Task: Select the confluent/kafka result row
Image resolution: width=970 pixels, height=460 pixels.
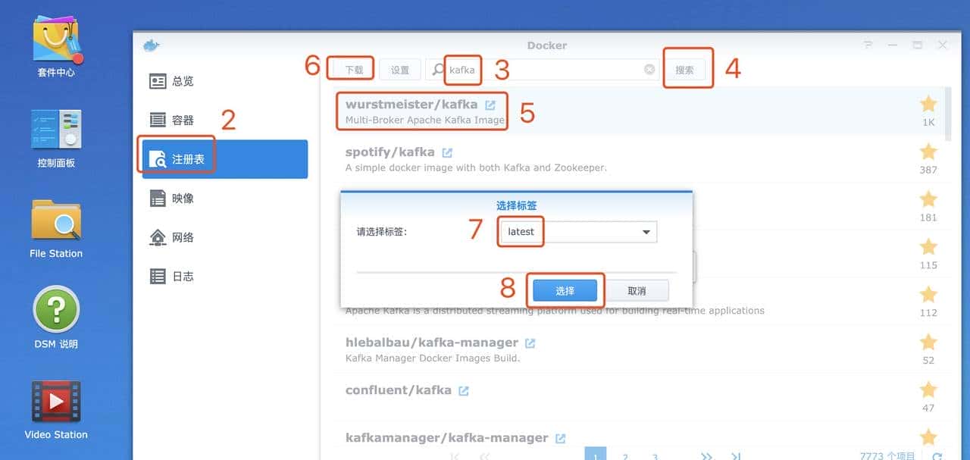Action: click(638, 398)
